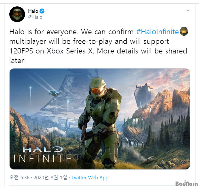Screen dimensions: 199x187
Task: Click the Halo Infinite logo in image
Action: (x=42, y=154)
